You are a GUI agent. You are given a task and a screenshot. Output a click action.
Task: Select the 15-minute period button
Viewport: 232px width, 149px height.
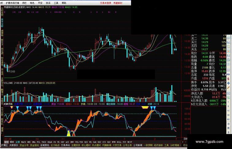point(228,111)
